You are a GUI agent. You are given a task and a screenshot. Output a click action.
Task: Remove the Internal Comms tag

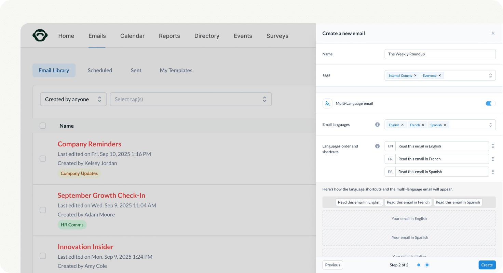415,75
